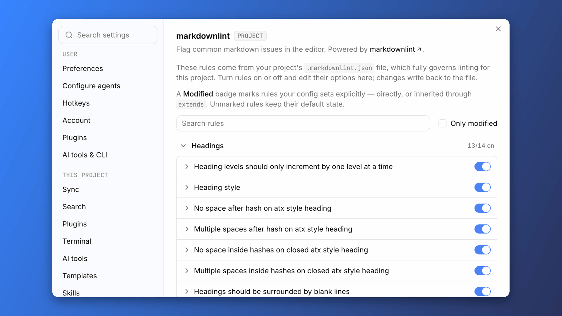Focus the Search rules input
This screenshot has height=316, width=562.
(303, 123)
